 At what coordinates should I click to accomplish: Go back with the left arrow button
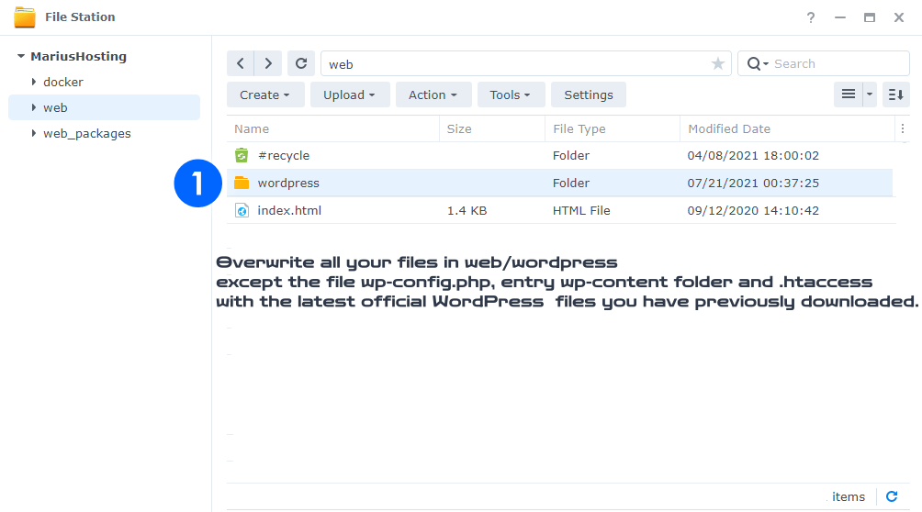click(241, 63)
